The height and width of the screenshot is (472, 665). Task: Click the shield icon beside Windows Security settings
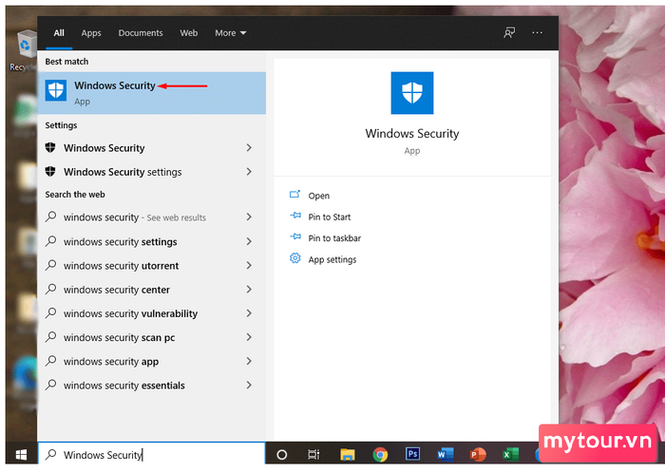(x=50, y=171)
